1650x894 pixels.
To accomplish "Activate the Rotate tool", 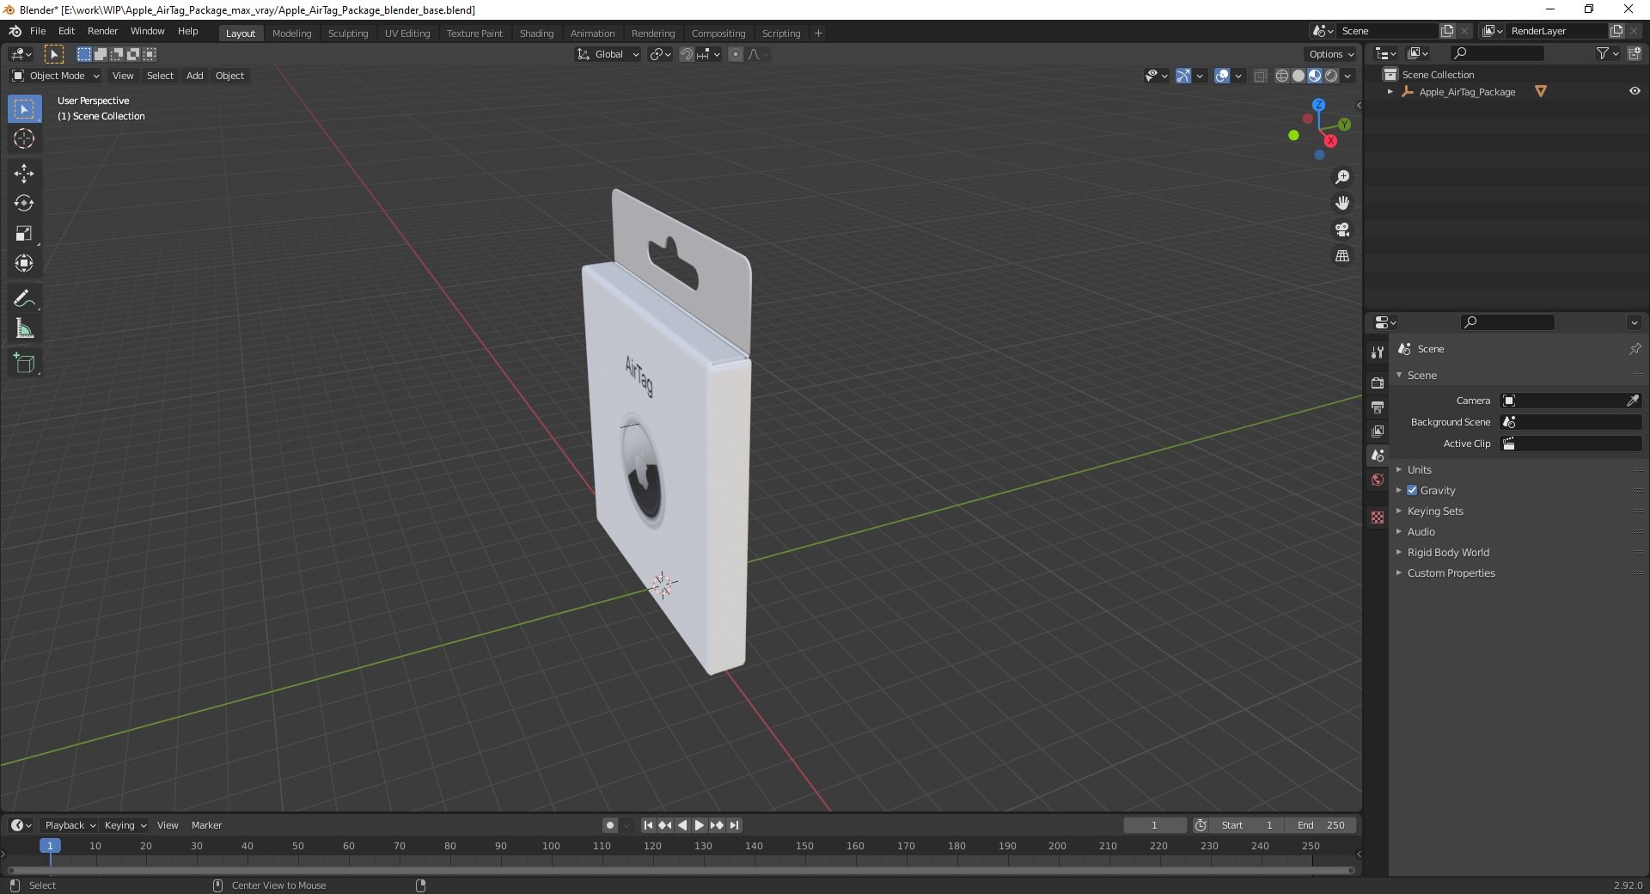I will point(24,204).
